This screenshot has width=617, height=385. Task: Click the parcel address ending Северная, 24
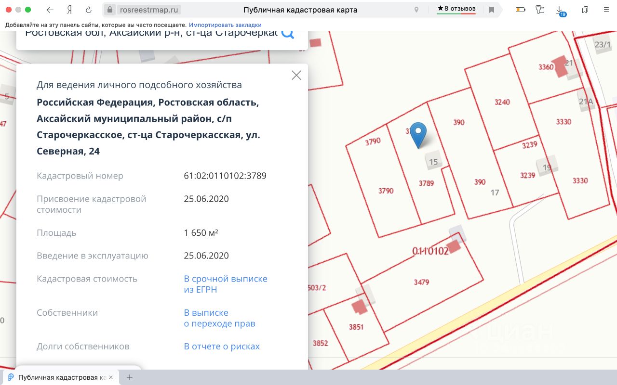(x=148, y=127)
